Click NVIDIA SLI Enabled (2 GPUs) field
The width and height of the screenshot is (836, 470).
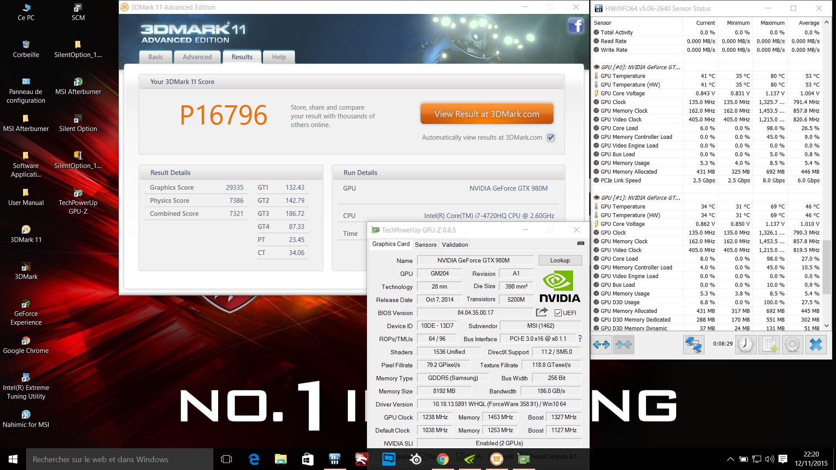[x=499, y=443]
